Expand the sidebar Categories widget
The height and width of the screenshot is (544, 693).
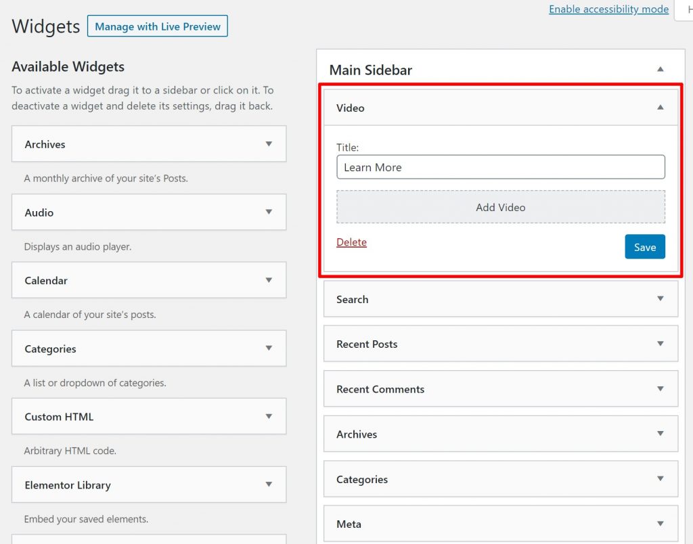coord(661,479)
